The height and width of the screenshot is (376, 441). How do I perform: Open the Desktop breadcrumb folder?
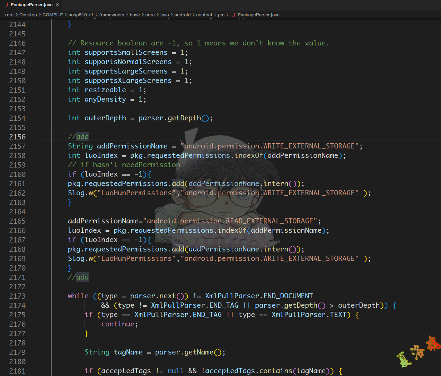(28, 15)
